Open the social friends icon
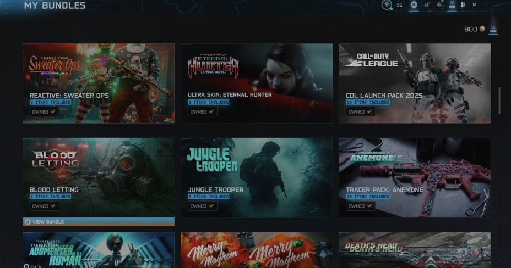Image resolution: width=511 pixels, height=268 pixels. tap(463, 4)
